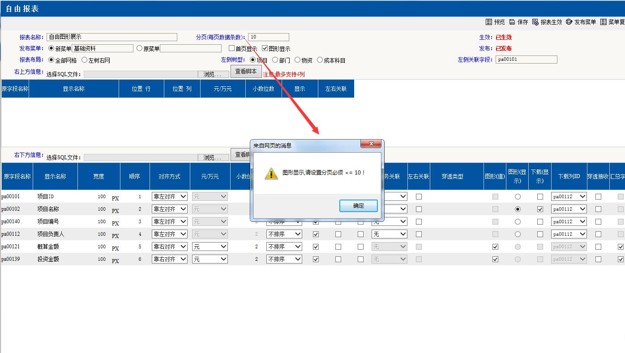Click the 预览 preview toolbar icon
The height and width of the screenshot is (353, 625).
click(x=489, y=22)
